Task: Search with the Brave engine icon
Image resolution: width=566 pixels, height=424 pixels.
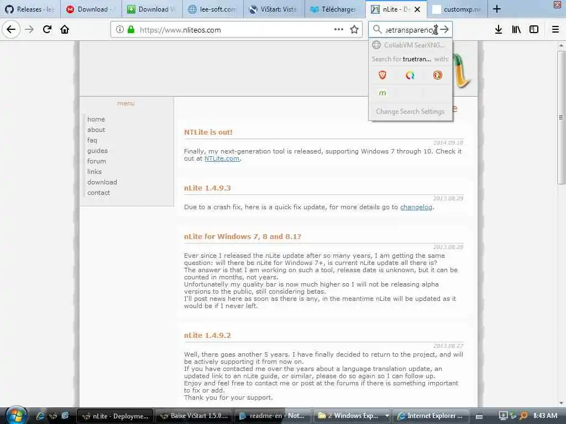Action: click(382, 75)
